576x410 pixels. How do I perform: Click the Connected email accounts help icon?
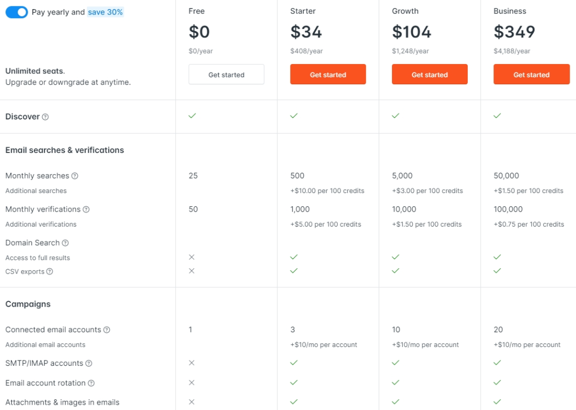107,330
